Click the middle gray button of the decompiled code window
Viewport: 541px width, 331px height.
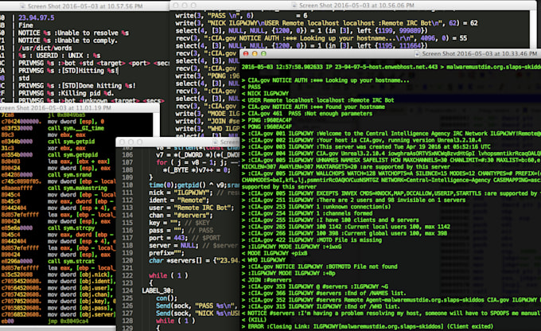130,142
